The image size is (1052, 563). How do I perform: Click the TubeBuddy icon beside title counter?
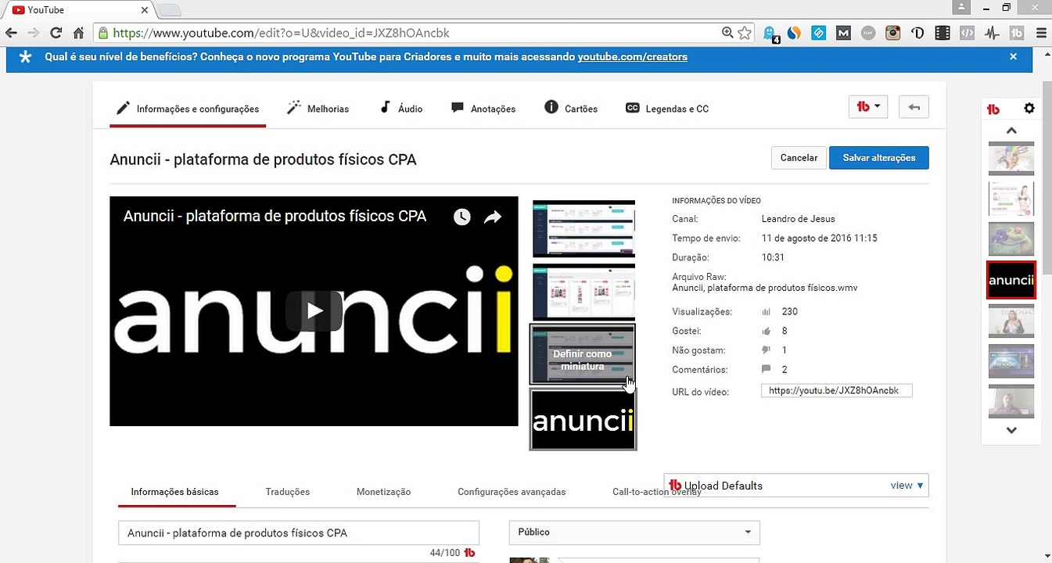[x=470, y=553]
